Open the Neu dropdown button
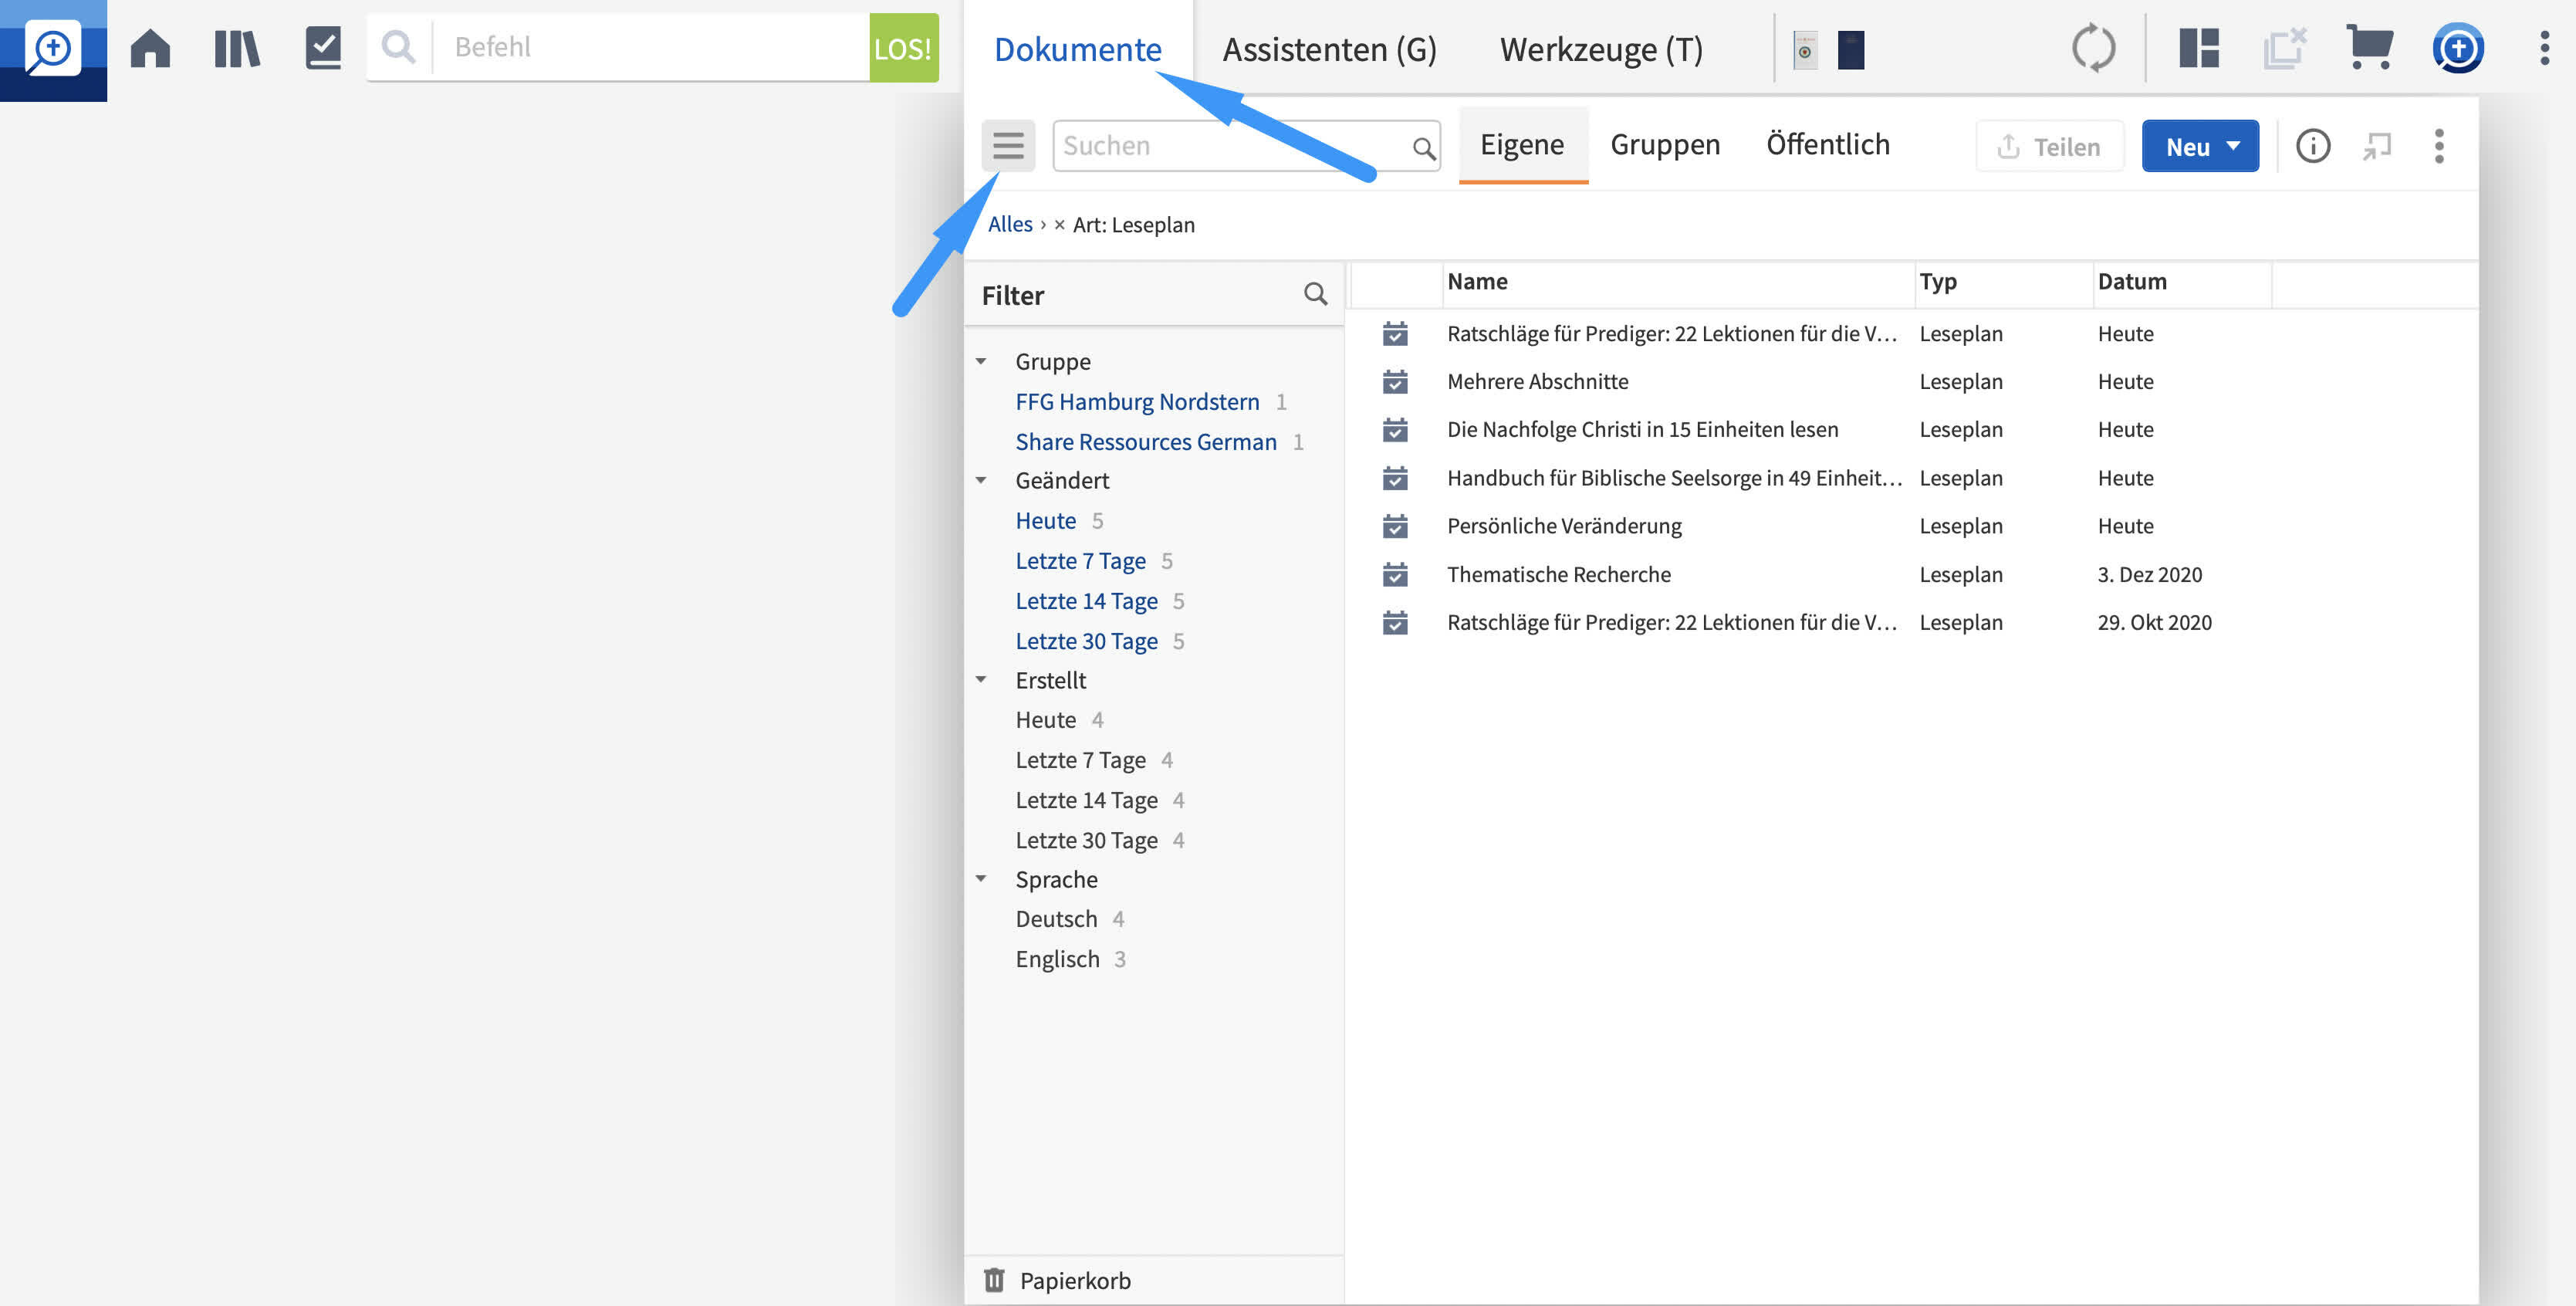 point(2200,147)
